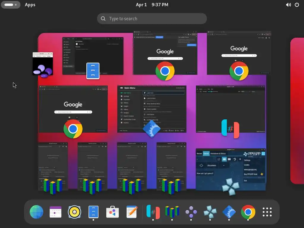Launch Calendar from the dock
This screenshot has height=228, width=304.
(x=56, y=212)
